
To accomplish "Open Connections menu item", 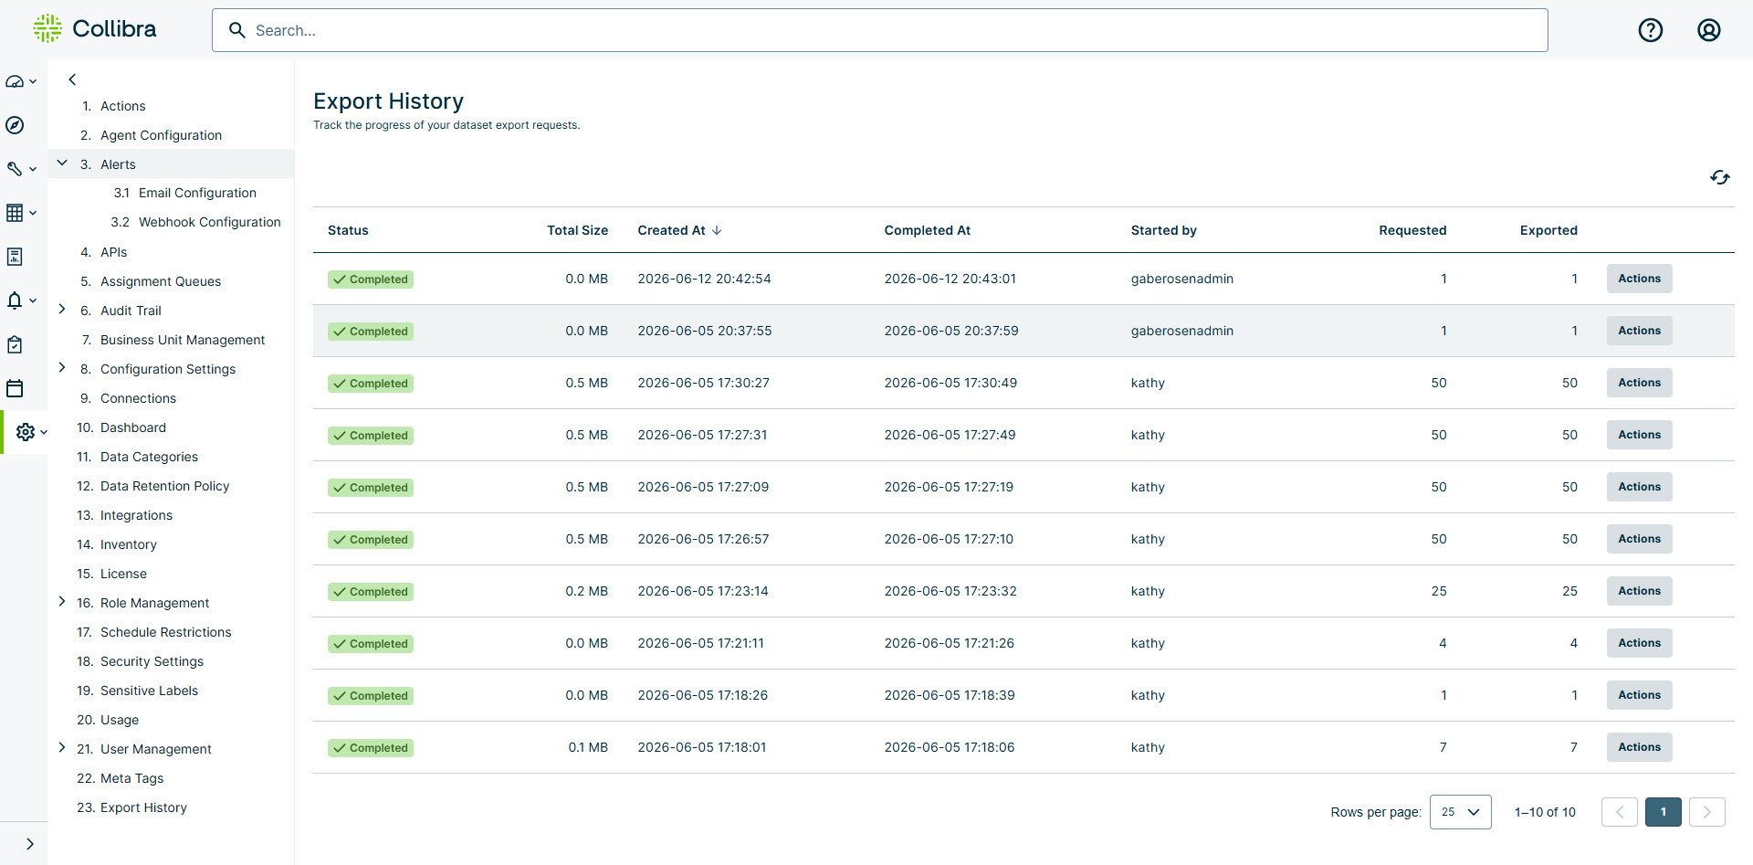I will (x=138, y=398).
